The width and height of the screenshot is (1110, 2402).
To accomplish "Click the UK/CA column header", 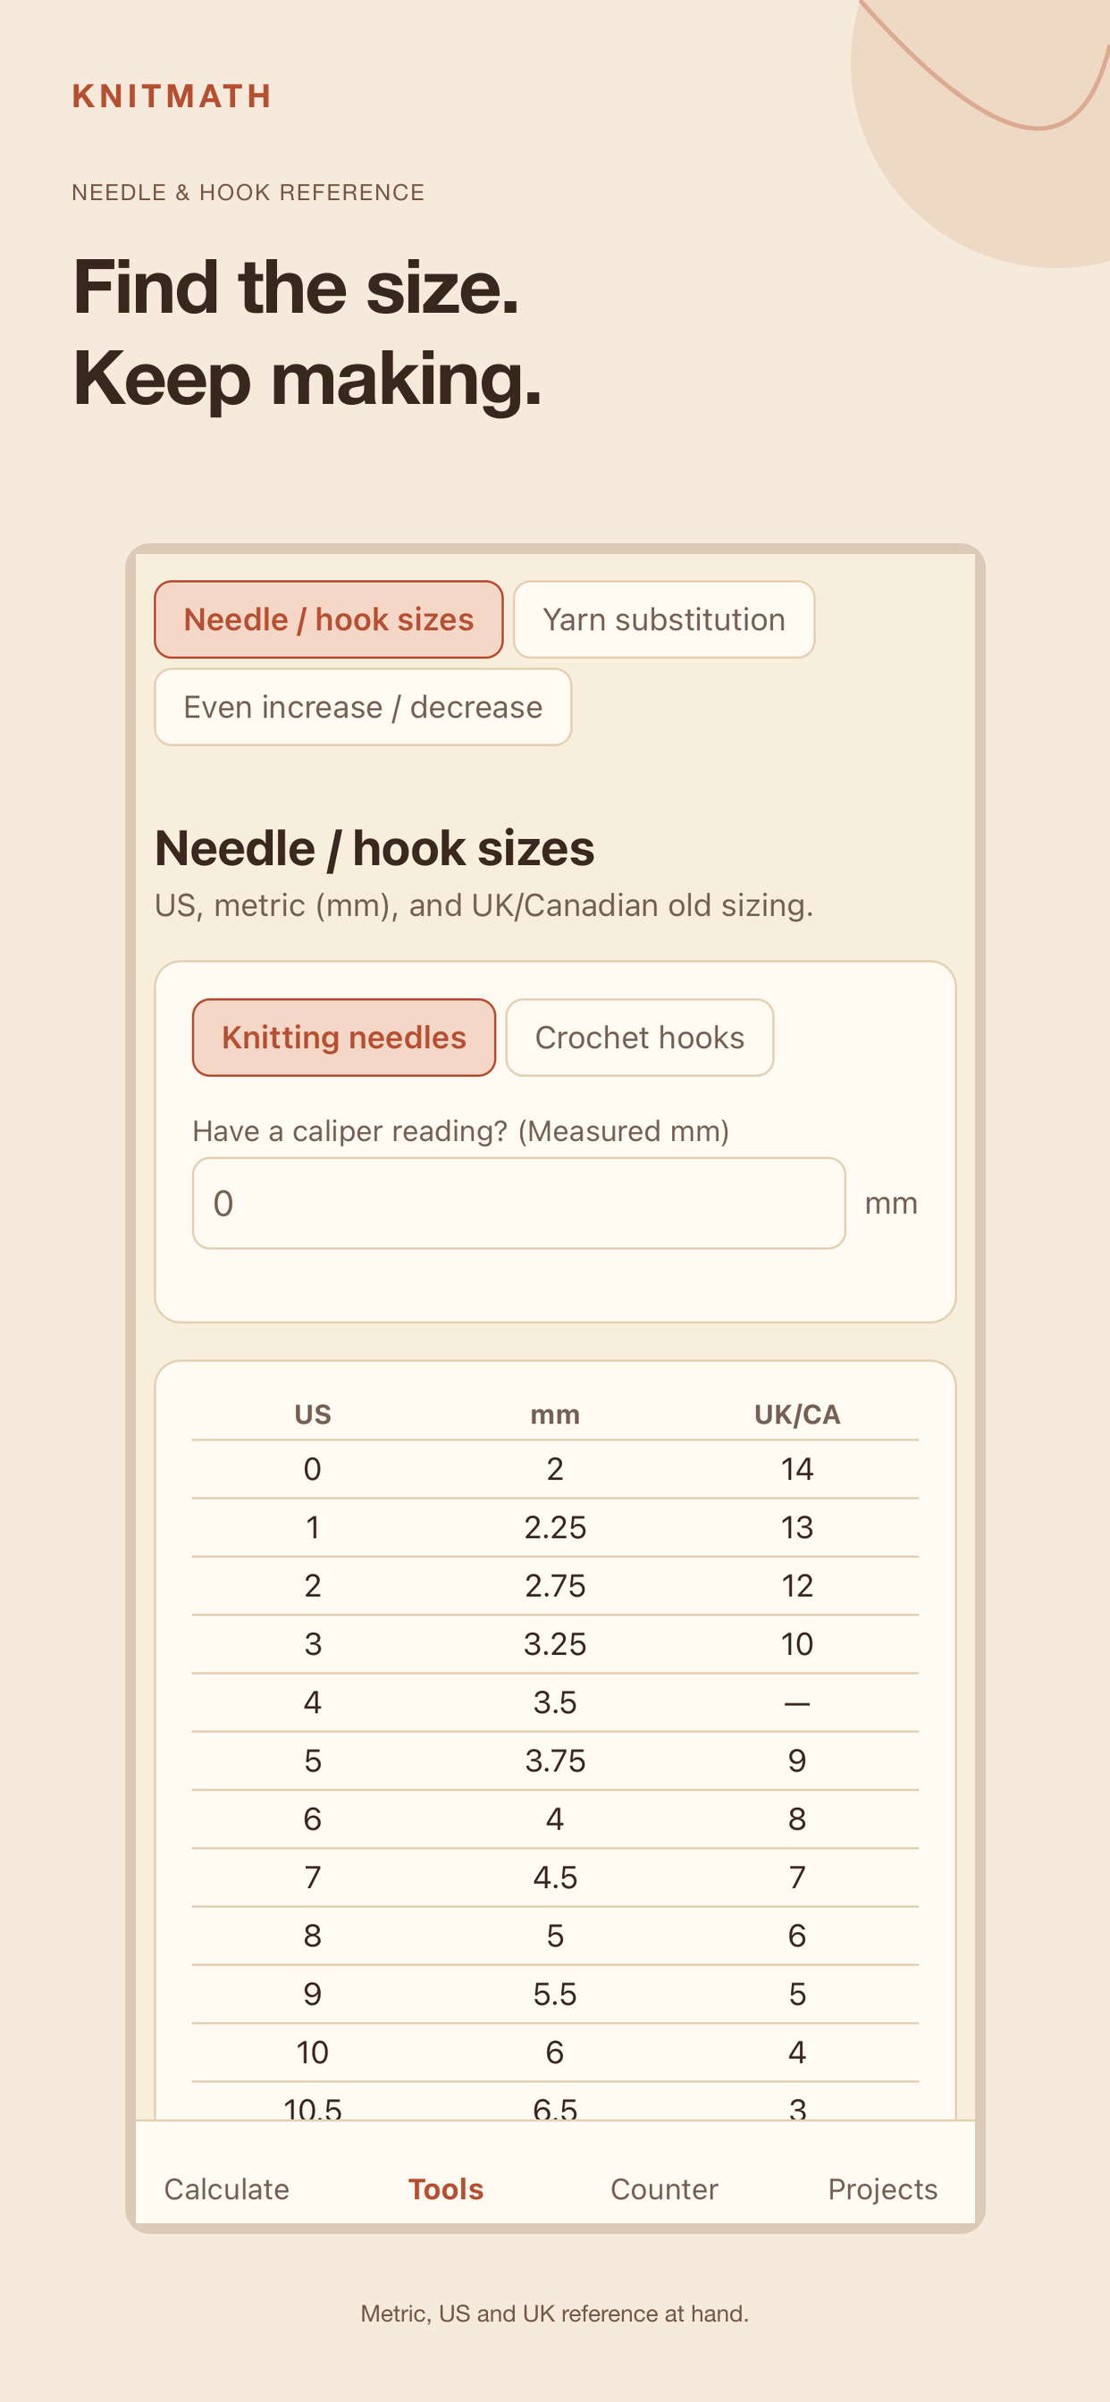I will 796,1415.
